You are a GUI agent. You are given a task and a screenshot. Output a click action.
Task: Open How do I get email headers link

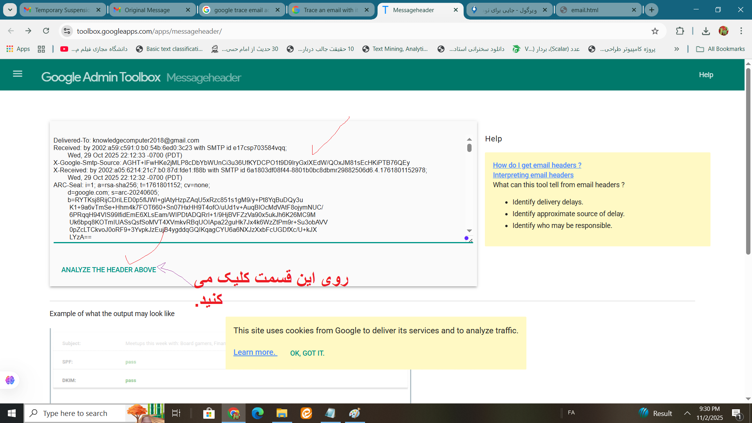537,165
